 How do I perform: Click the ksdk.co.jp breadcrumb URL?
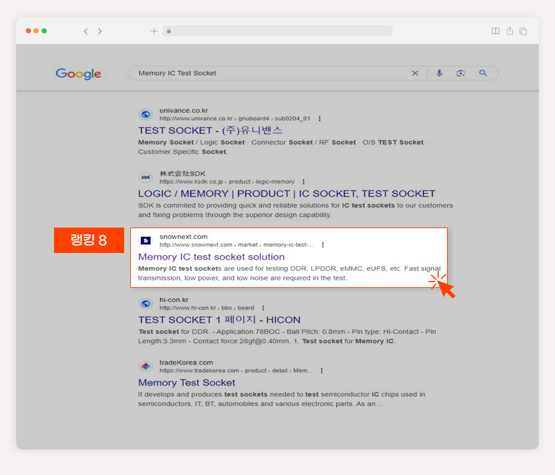click(227, 182)
